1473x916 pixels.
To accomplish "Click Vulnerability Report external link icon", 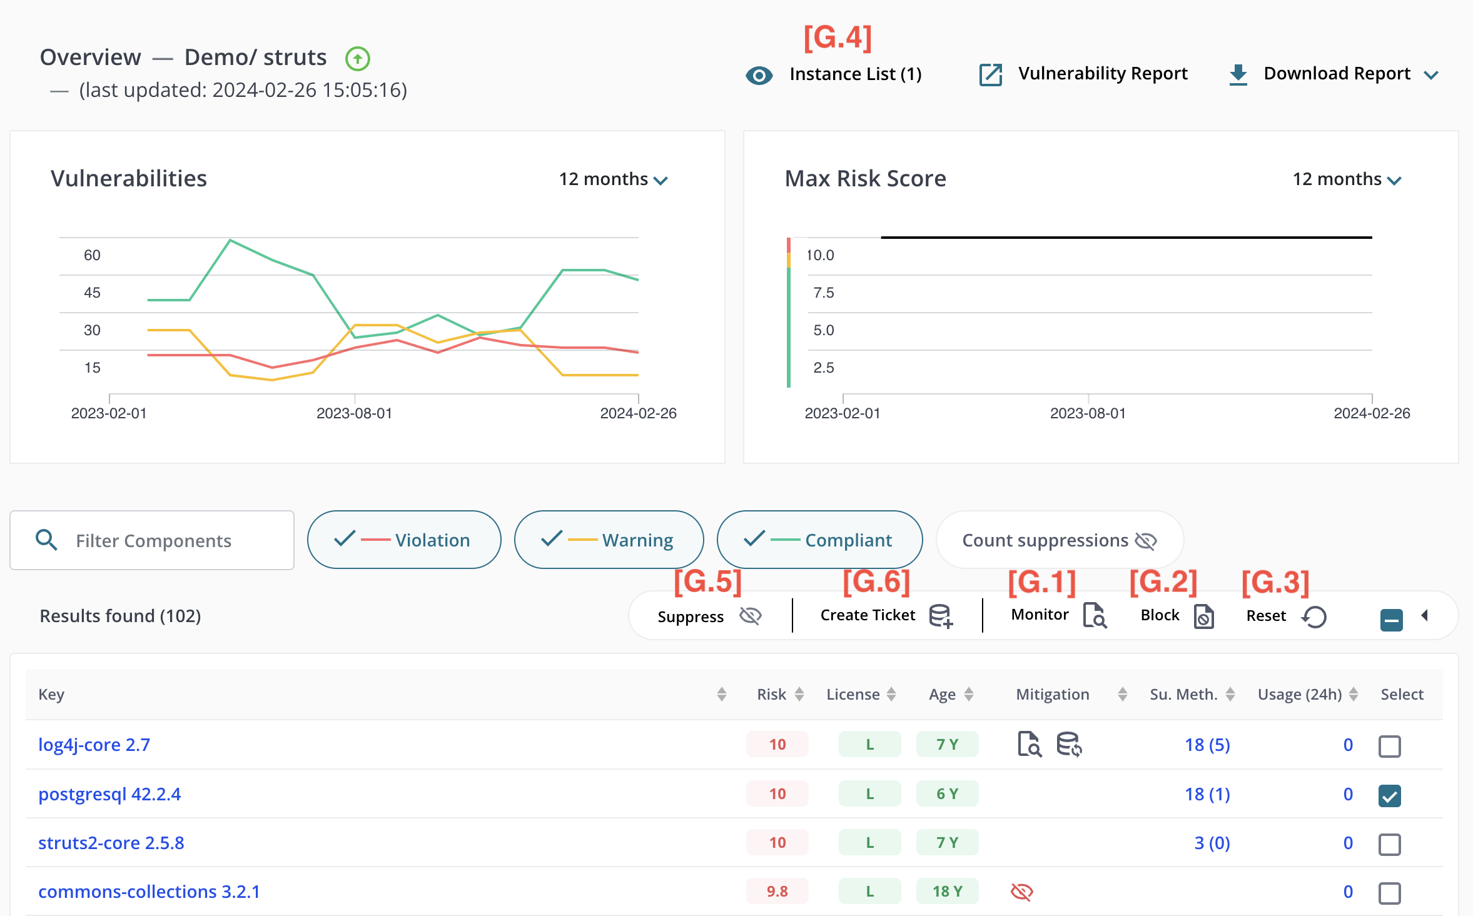I will click(991, 74).
